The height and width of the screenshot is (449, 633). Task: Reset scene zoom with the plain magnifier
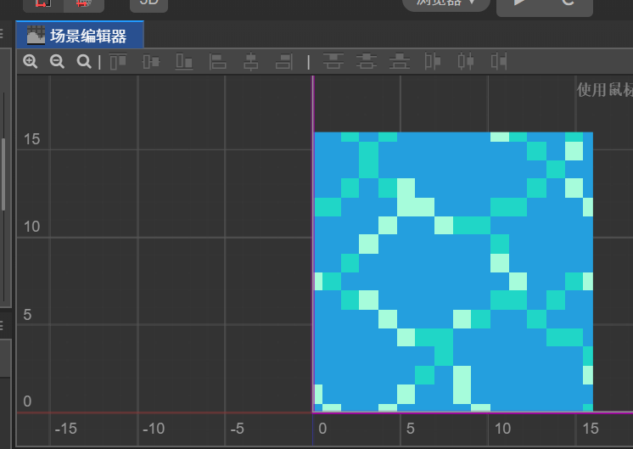[84, 62]
